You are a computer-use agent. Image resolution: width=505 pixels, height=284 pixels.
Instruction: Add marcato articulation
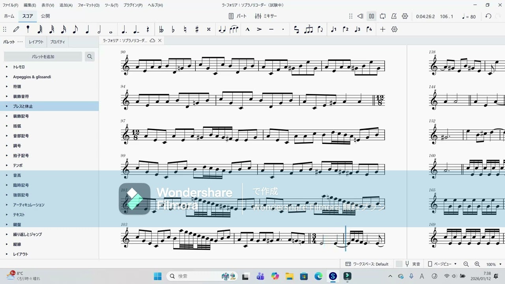(247, 29)
